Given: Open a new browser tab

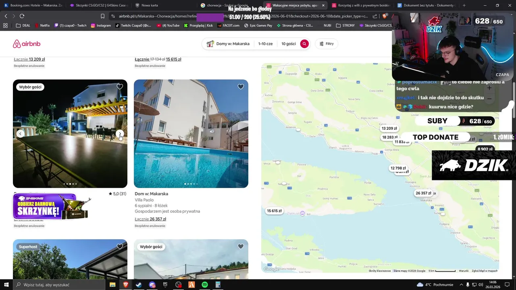Looking at the screenshot, I should coord(464,5).
